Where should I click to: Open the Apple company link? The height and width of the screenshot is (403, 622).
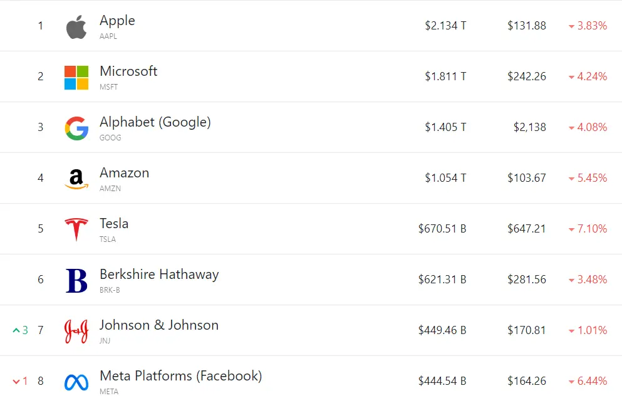(117, 21)
